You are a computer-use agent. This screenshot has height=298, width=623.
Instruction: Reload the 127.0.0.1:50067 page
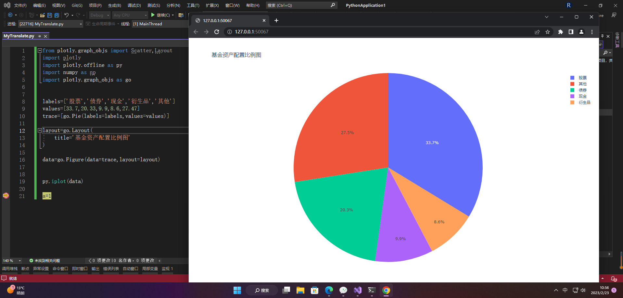[217, 32]
